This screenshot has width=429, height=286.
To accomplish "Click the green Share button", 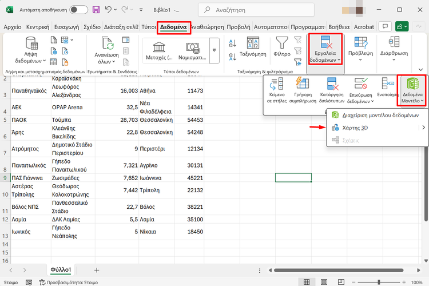I will (402, 26).
